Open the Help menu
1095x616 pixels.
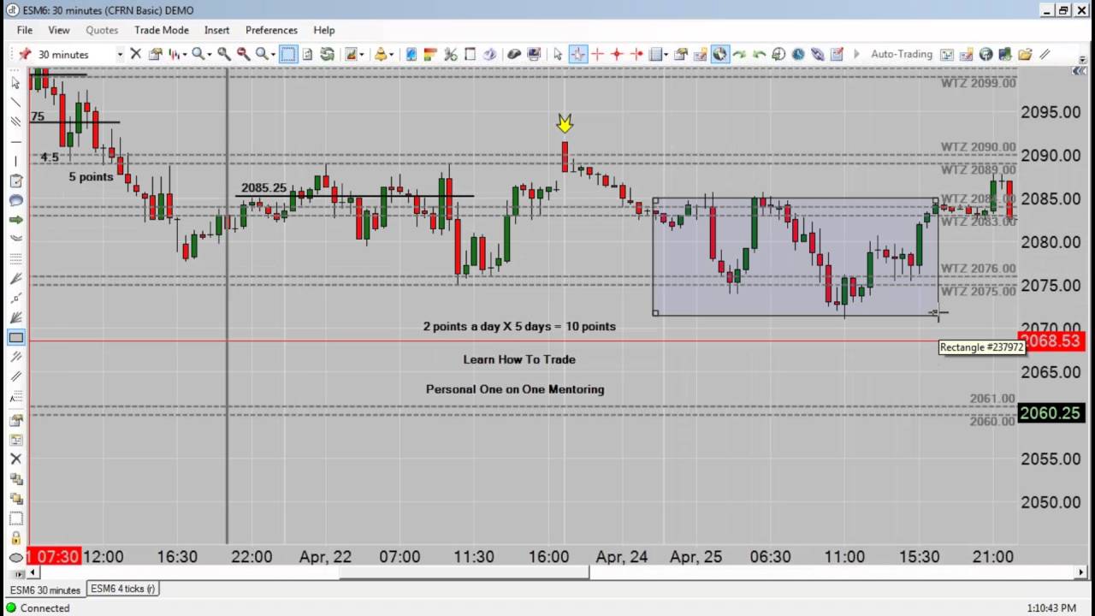pos(324,30)
